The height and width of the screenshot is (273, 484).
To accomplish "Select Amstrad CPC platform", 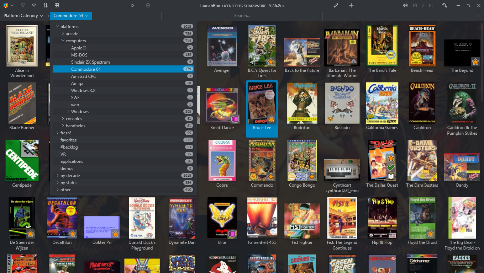I will click(123, 76).
